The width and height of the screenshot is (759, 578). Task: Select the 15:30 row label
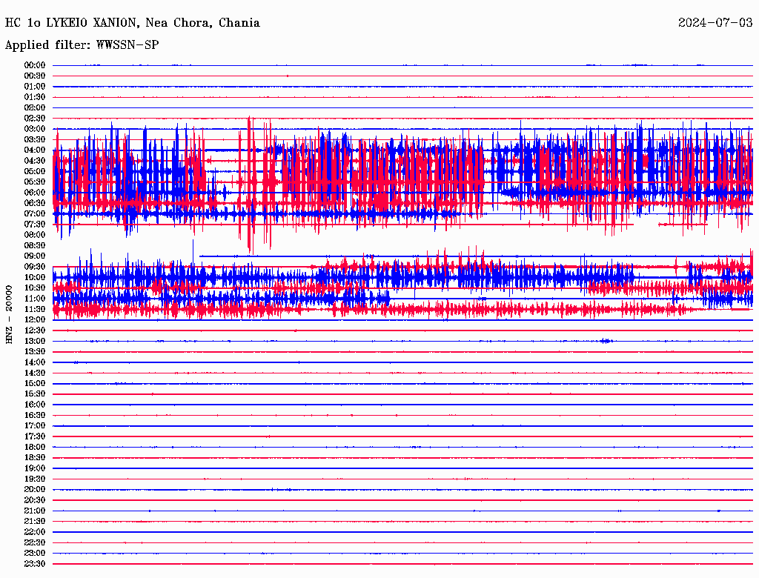pyautogui.click(x=35, y=394)
